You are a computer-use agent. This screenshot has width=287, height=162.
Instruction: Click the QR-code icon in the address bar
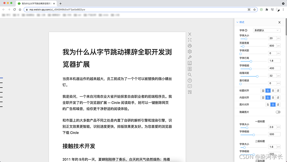[x=249, y=9]
